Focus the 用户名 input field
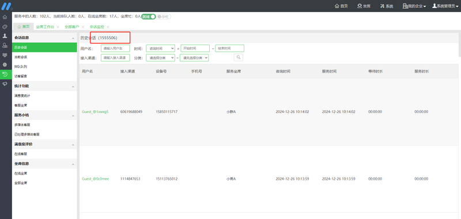 pyautogui.click(x=115, y=48)
